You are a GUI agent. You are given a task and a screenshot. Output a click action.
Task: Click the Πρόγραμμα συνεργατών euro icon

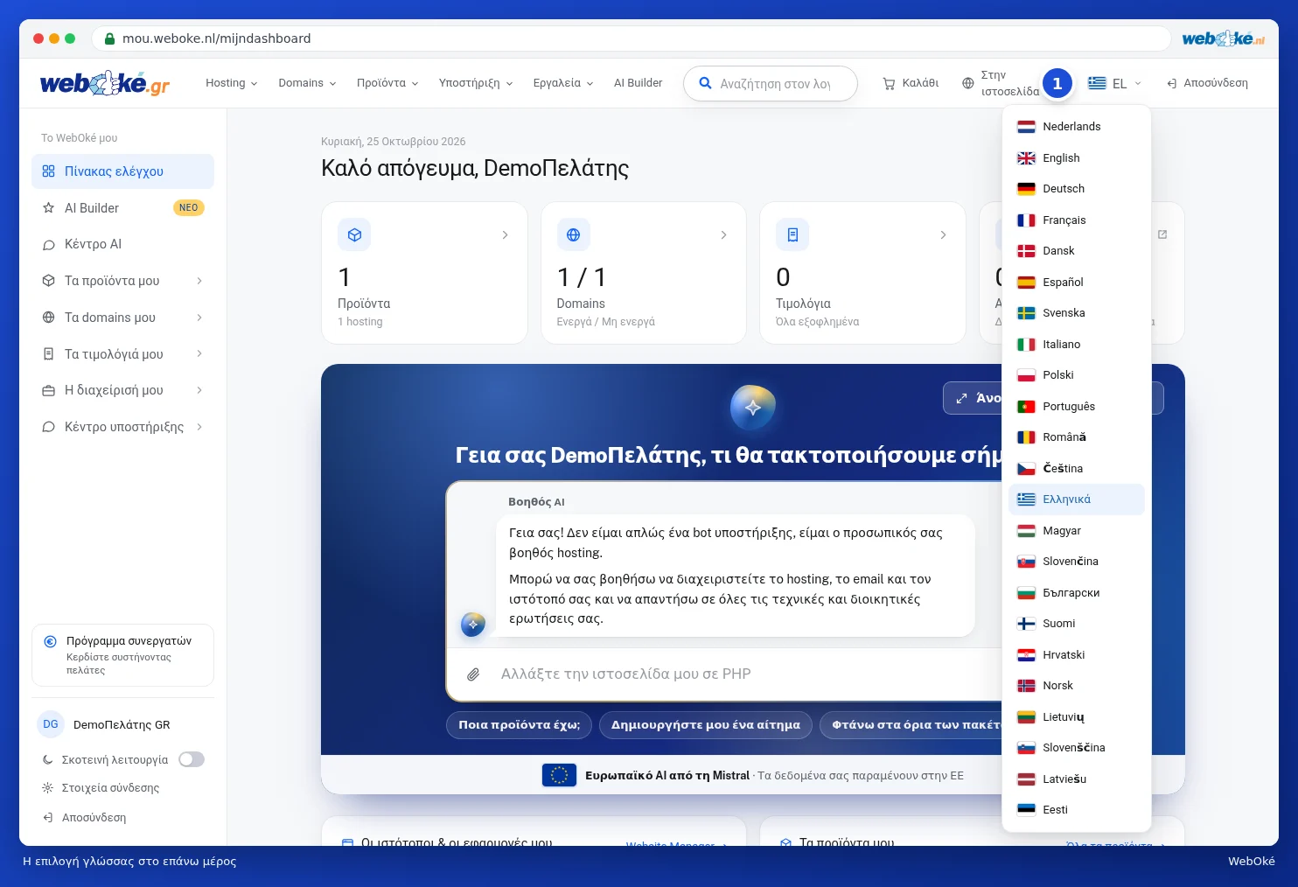click(51, 641)
